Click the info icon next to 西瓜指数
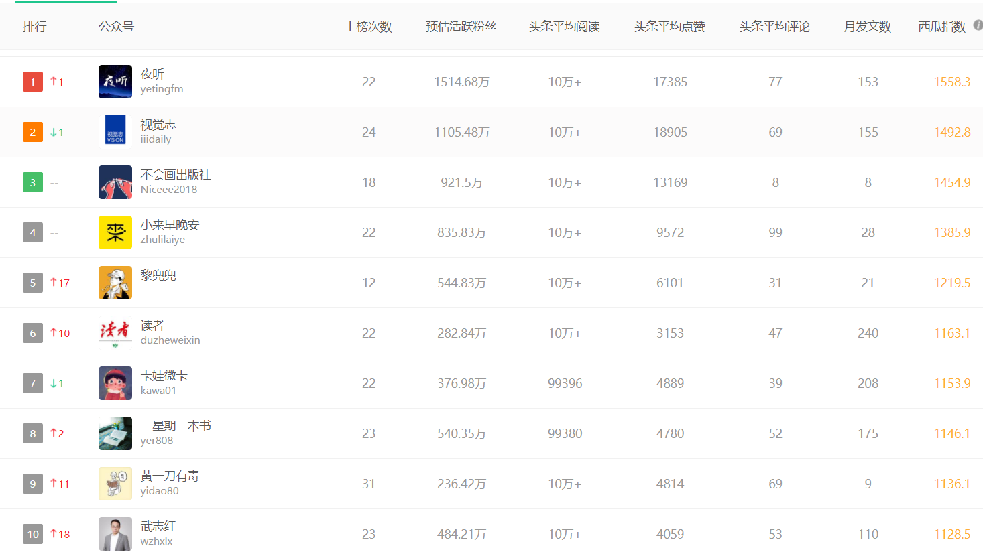Image resolution: width=983 pixels, height=558 pixels. tap(978, 25)
